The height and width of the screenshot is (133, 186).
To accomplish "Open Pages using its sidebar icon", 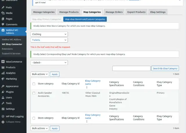I will [3, 19].
